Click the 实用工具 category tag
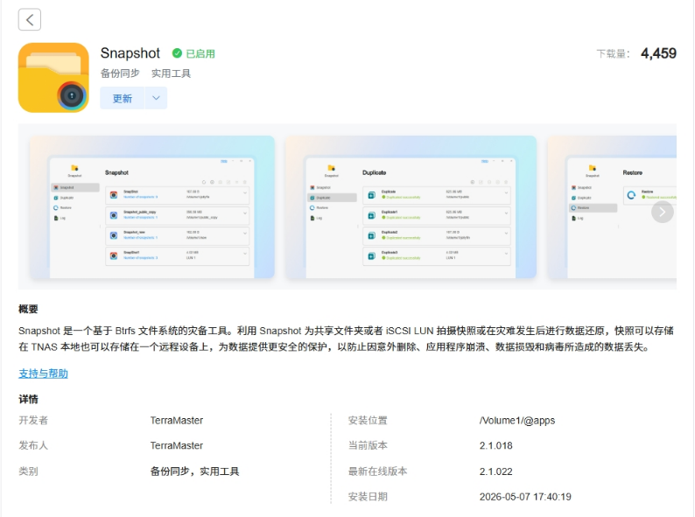Viewport: 695px width, 517px height. 171,73
